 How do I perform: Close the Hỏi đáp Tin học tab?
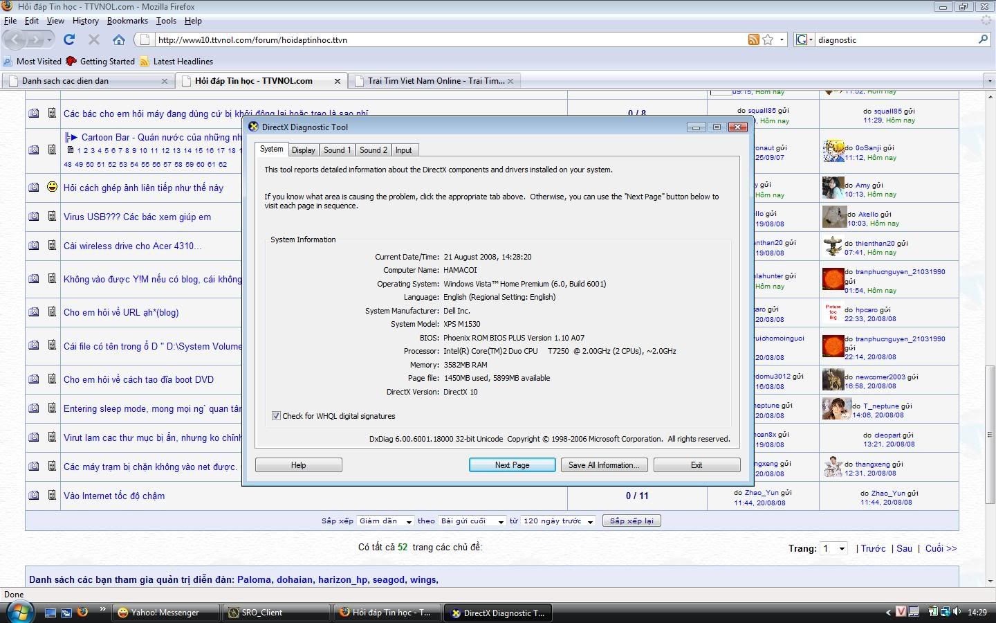pos(338,81)
